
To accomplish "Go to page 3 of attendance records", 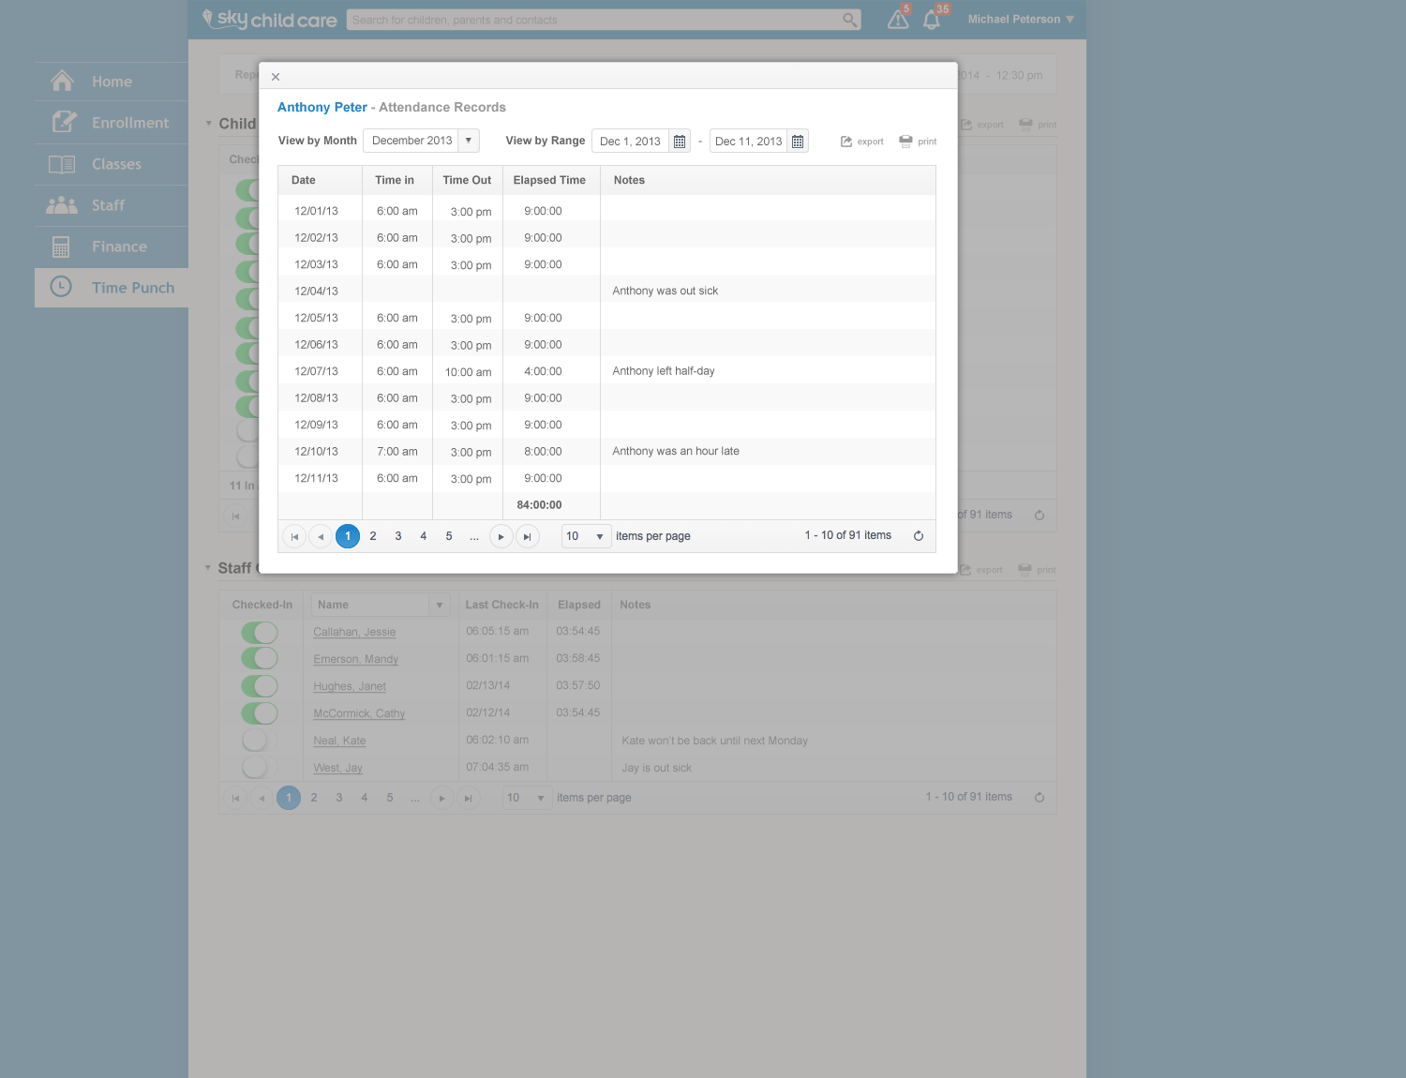I will 398,536.
